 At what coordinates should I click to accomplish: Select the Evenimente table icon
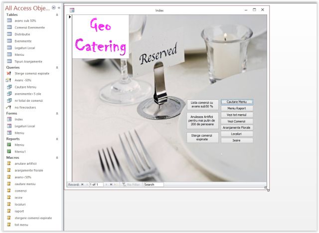pos(9,41)
